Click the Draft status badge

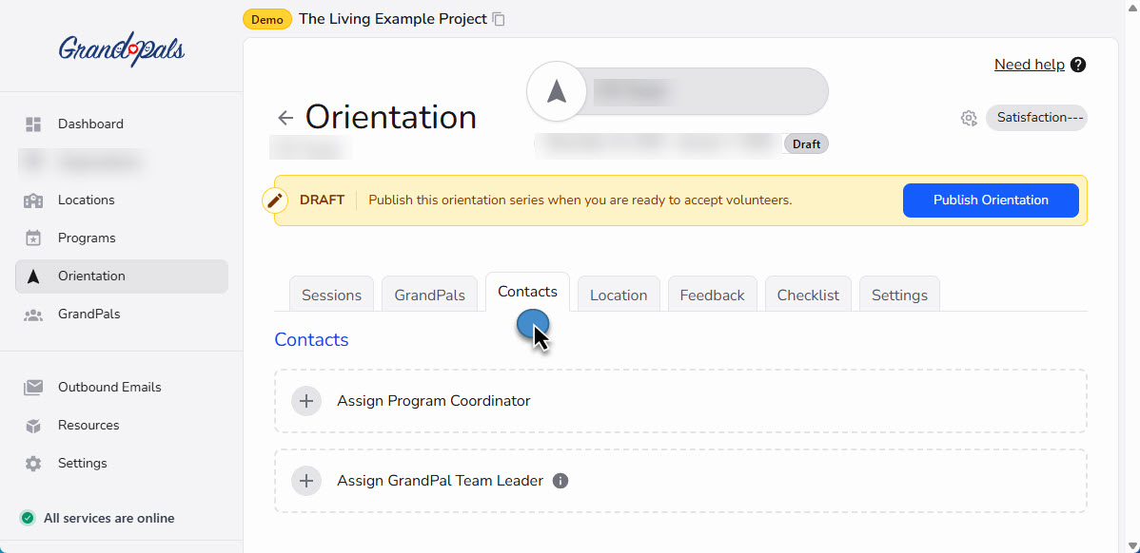click(x=806, y=144)
